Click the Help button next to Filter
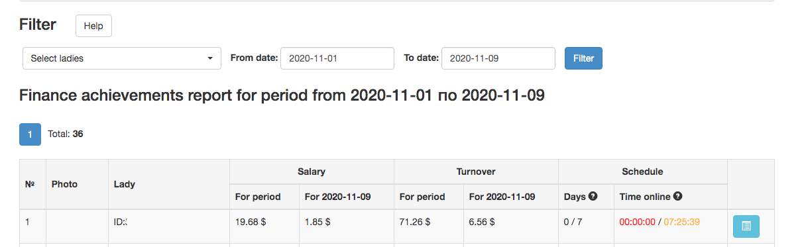 point(93,26)
